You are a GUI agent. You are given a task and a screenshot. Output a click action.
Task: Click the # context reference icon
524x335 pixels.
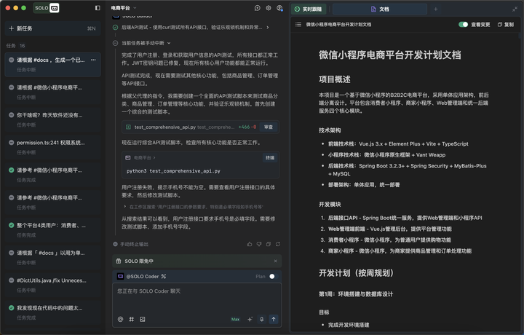coord(132,319)
